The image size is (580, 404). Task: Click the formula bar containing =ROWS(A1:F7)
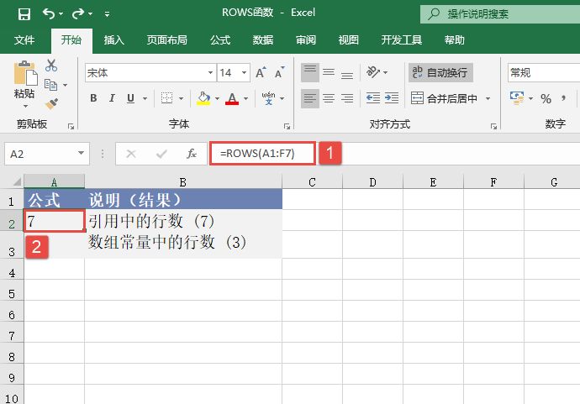point(265,154)
